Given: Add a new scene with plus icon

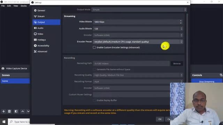Looking at the screenshot, I should (x=3, y=111).
